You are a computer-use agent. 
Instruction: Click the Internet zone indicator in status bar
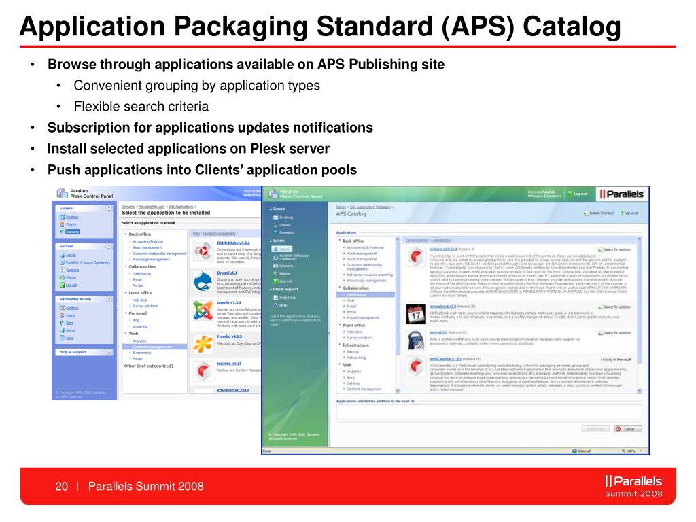click(581, 451)
